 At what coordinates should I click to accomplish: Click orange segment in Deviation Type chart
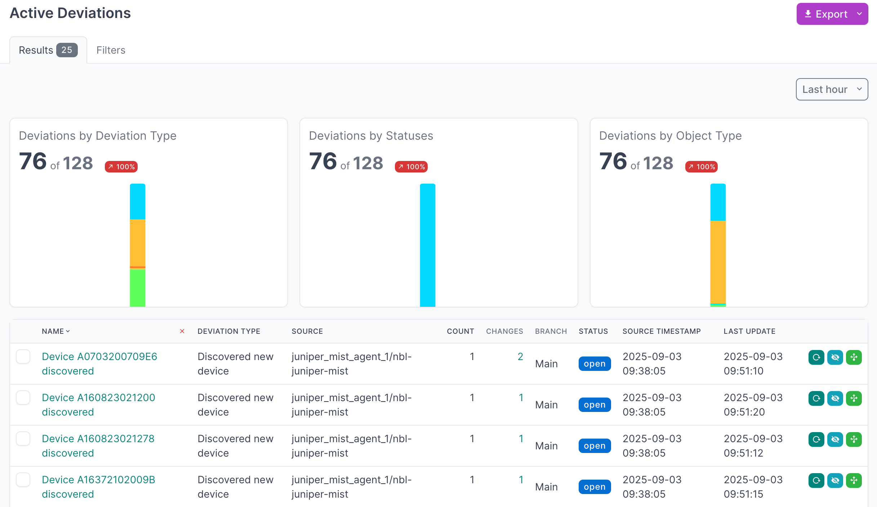click(137, 243)
